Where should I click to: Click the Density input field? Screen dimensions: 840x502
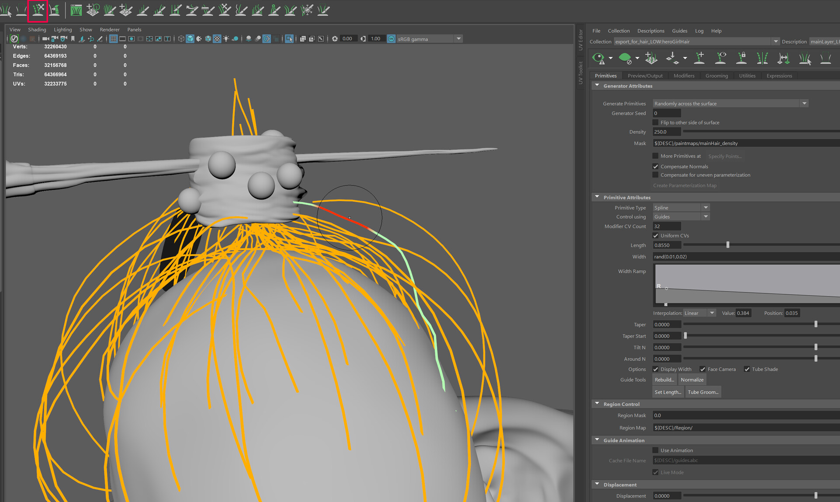coord(666,132)
